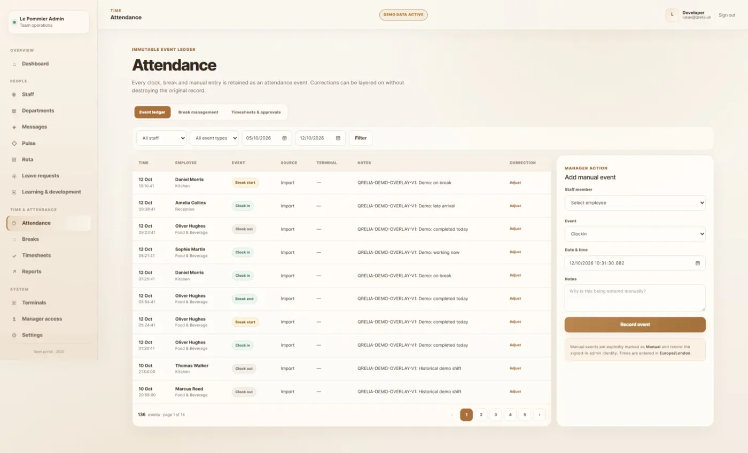
Task: Go to page 3 of events
Action: coord(495,415)
